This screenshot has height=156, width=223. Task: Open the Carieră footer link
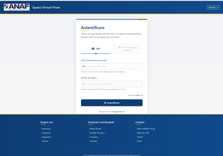[x=45, y=141]
